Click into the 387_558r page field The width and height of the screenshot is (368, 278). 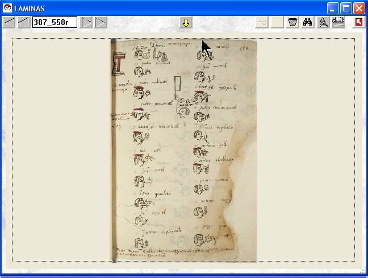[x=55, y=23]
